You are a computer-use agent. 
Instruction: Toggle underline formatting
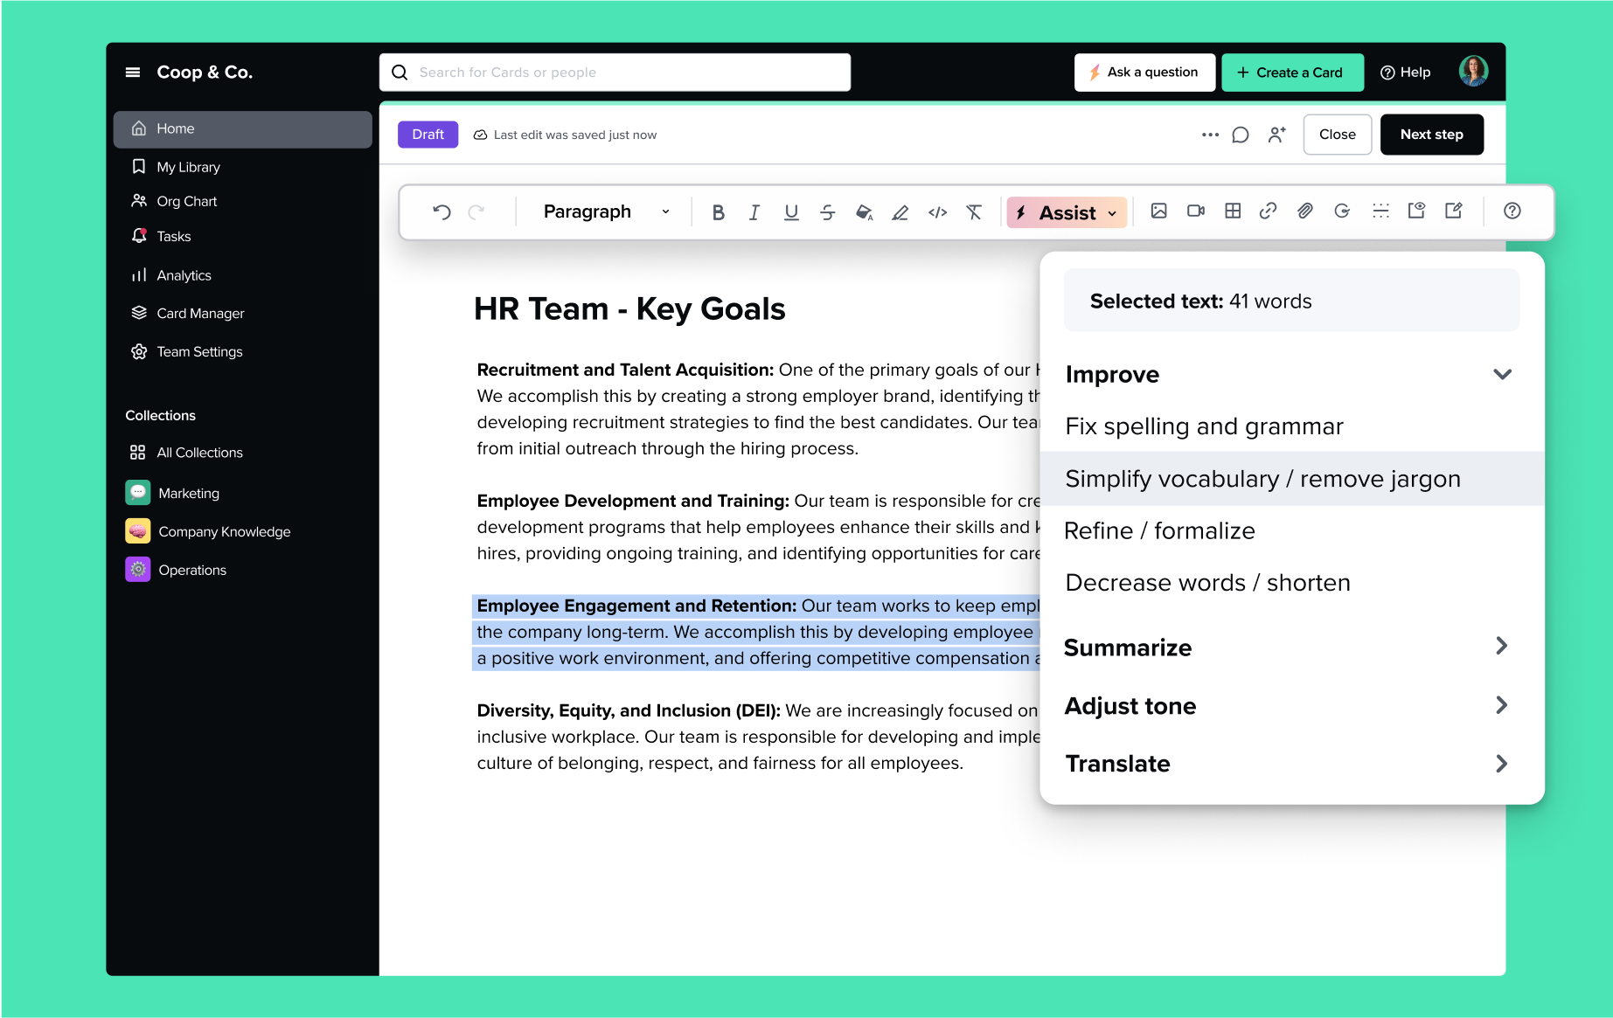(790, 211)
